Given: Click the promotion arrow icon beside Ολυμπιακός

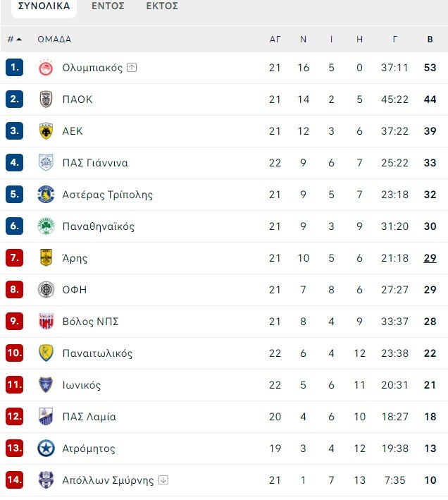Looking at the screenshot, I should (132, 68).
